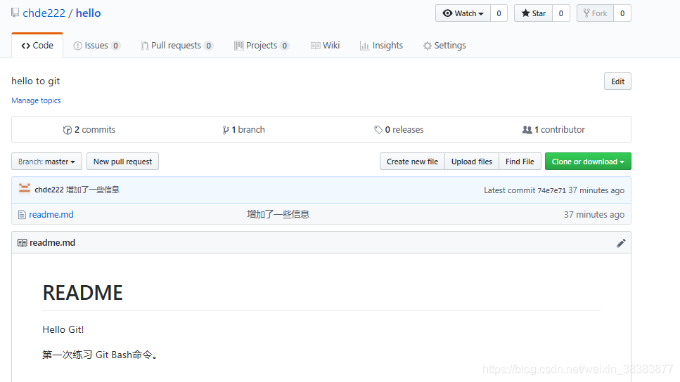Screen dimensions: 680x382
Task: Open the readme.md file link
Action: point(51,214)
